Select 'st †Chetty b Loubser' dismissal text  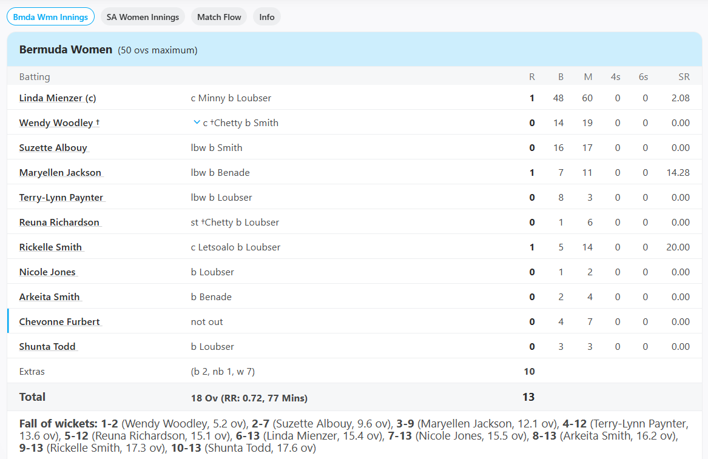pos(235,222)
